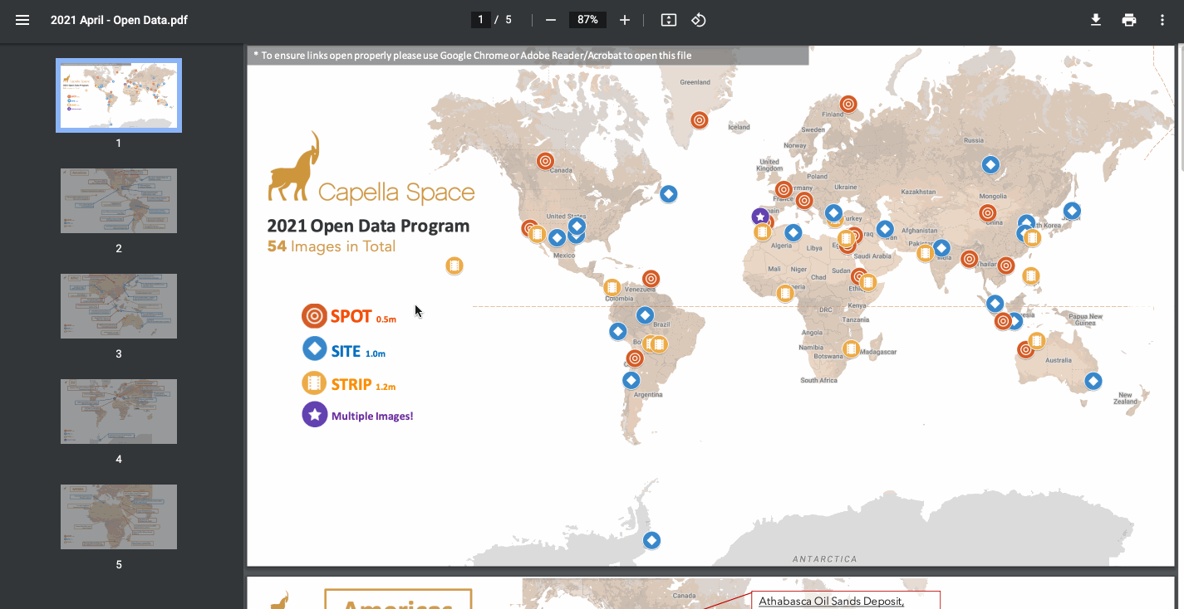Print the PDF document
The height and width of the screenshot is (609, 1184).
point(1128,20)
